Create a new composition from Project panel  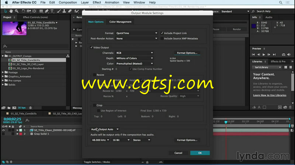coord(14,108)
